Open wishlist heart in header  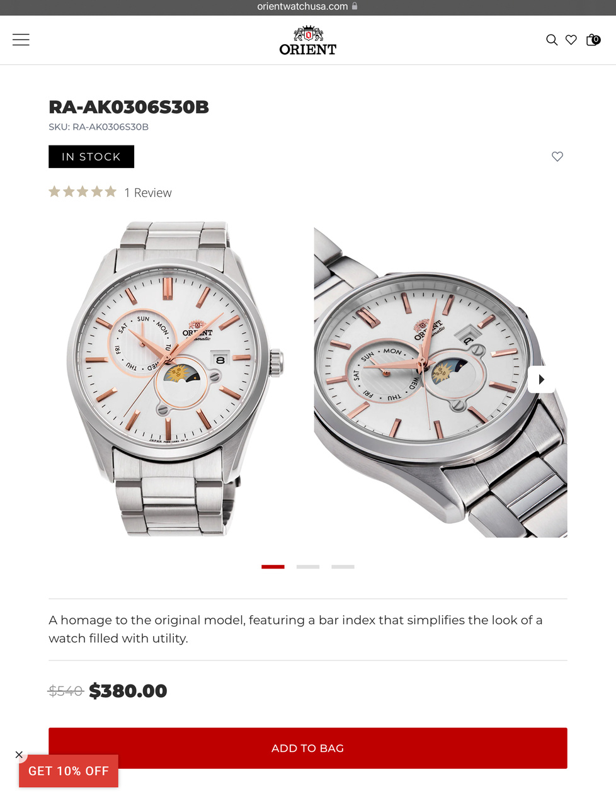[x=571, y=40]
